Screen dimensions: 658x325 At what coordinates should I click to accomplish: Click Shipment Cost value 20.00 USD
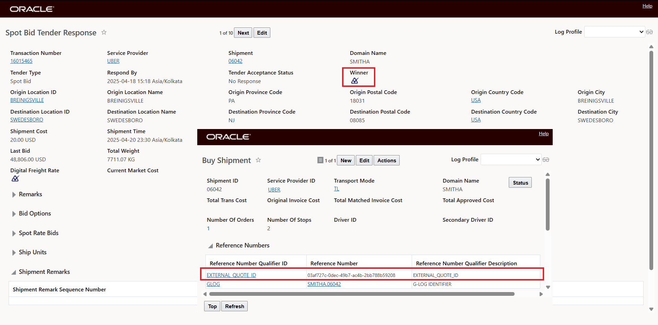click(23, 140)
